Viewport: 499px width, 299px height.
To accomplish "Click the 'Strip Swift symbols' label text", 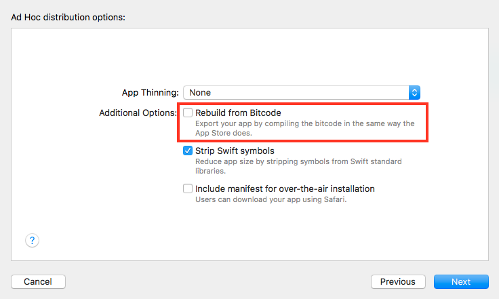I will pyautogui.click(x=235, y=151).
